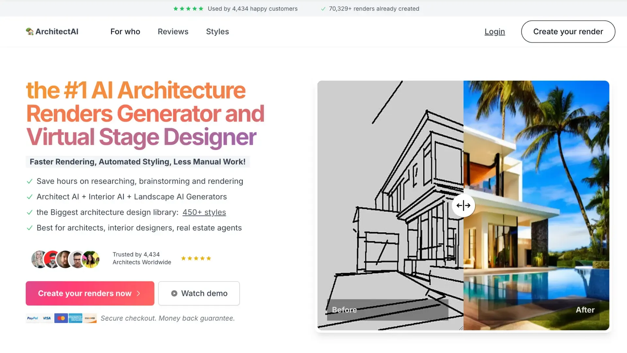Go to the Reviews section
This screenshot has height=353, width=627.
pyautogui.click(x=173, y=32)
